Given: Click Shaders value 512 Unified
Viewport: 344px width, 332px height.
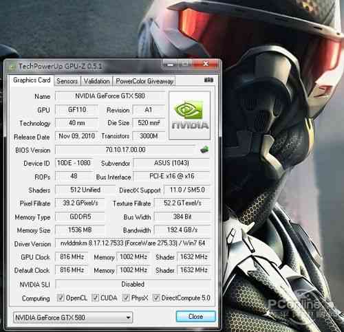Looking at the screenshot, I should [85, 190].
